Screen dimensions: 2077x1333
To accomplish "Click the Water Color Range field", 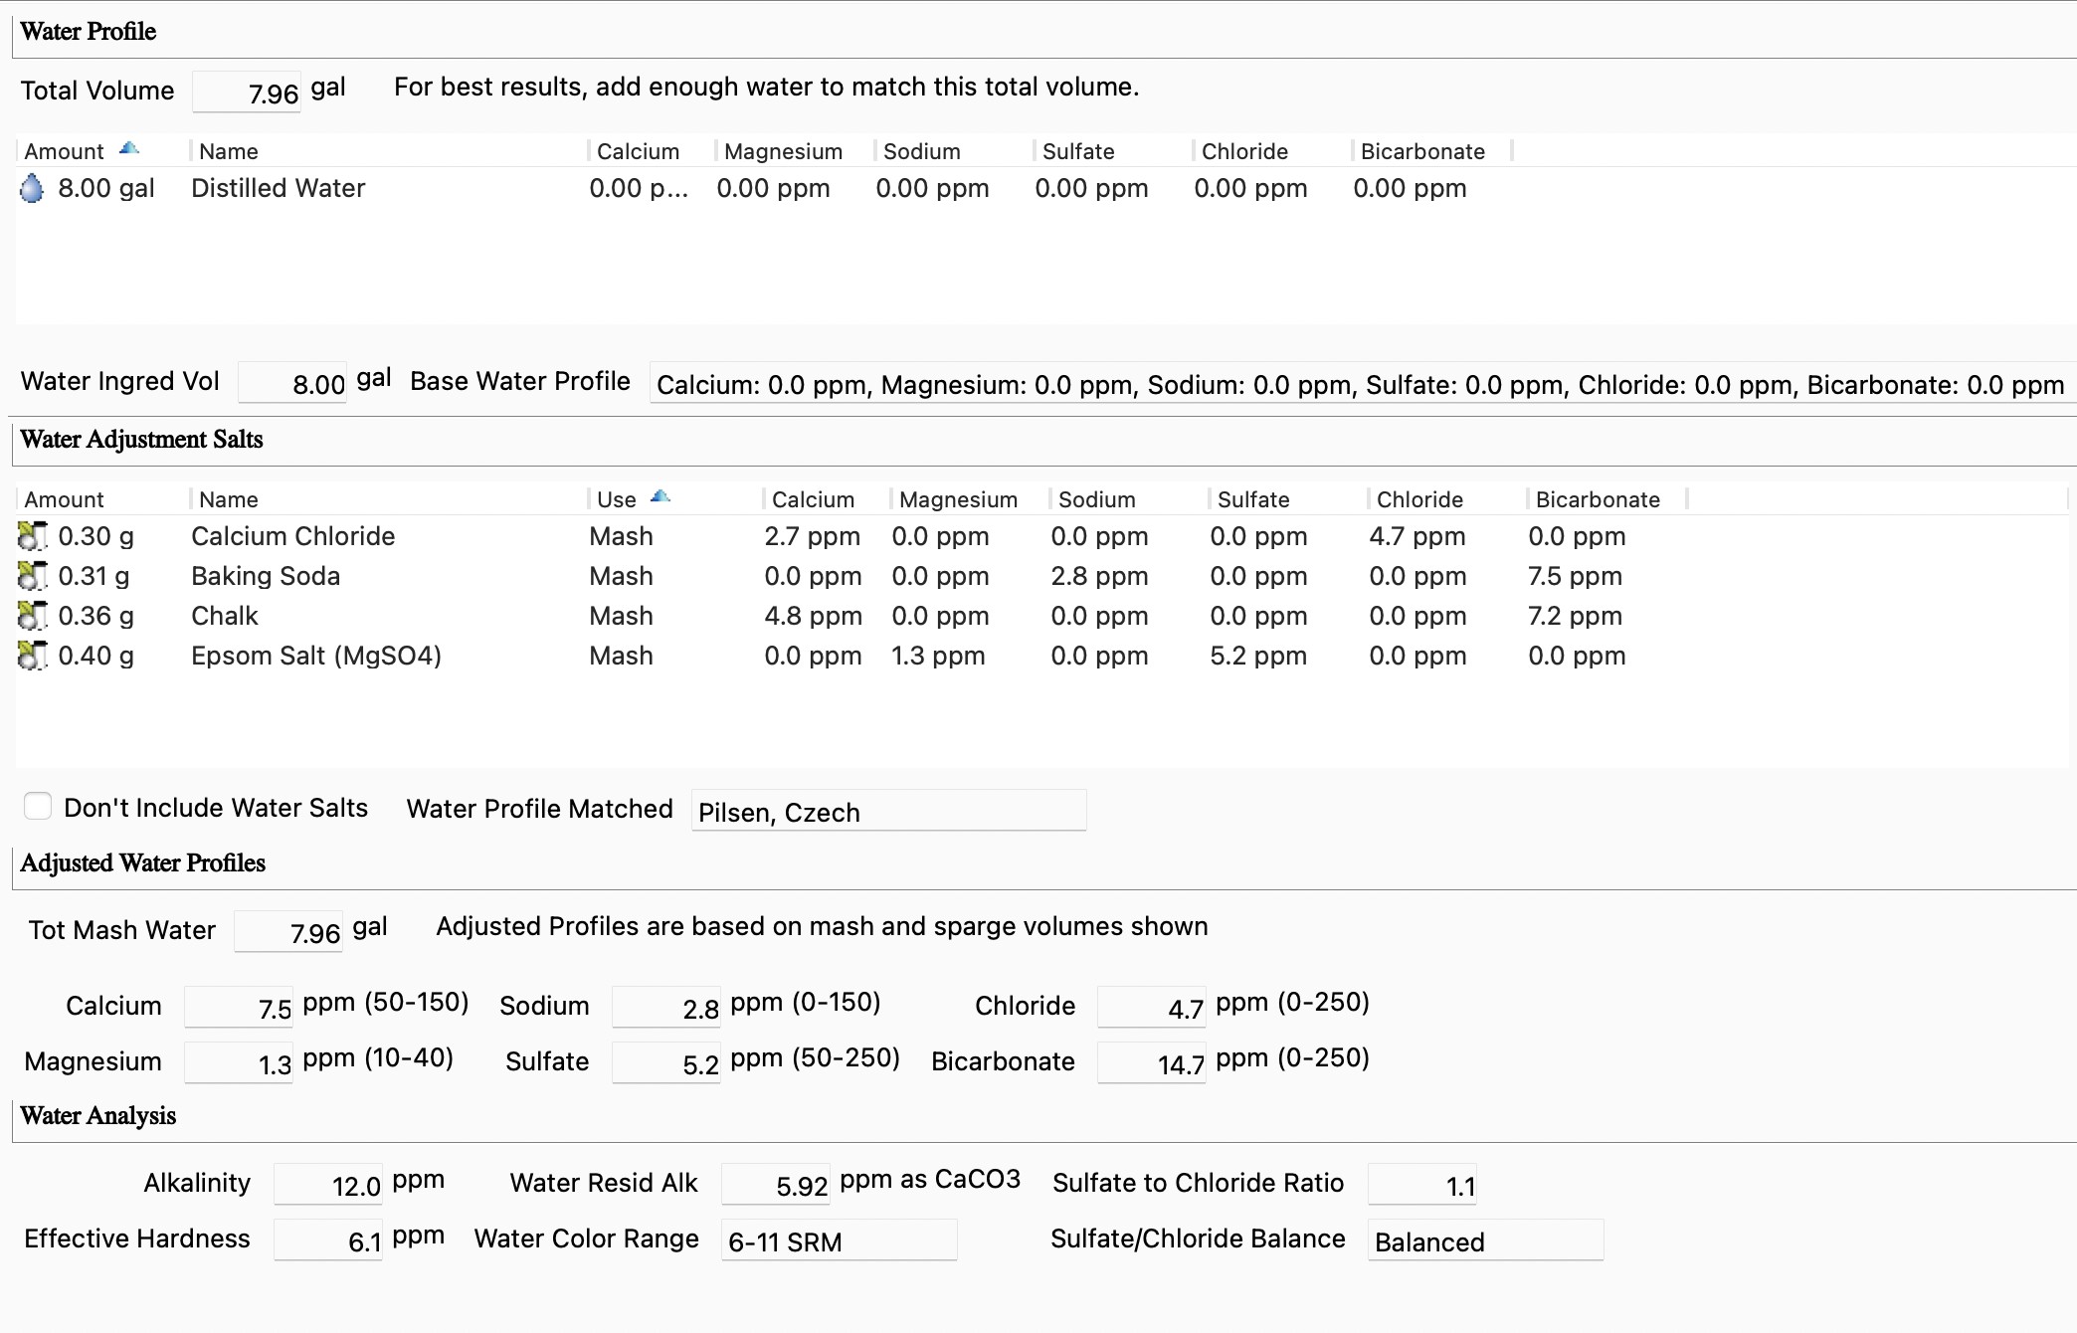I will (840, 1240).
